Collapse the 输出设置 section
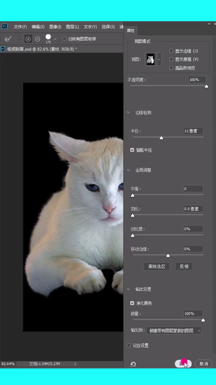Viewport: 216px width, 385px height. [x=128, y=289]
